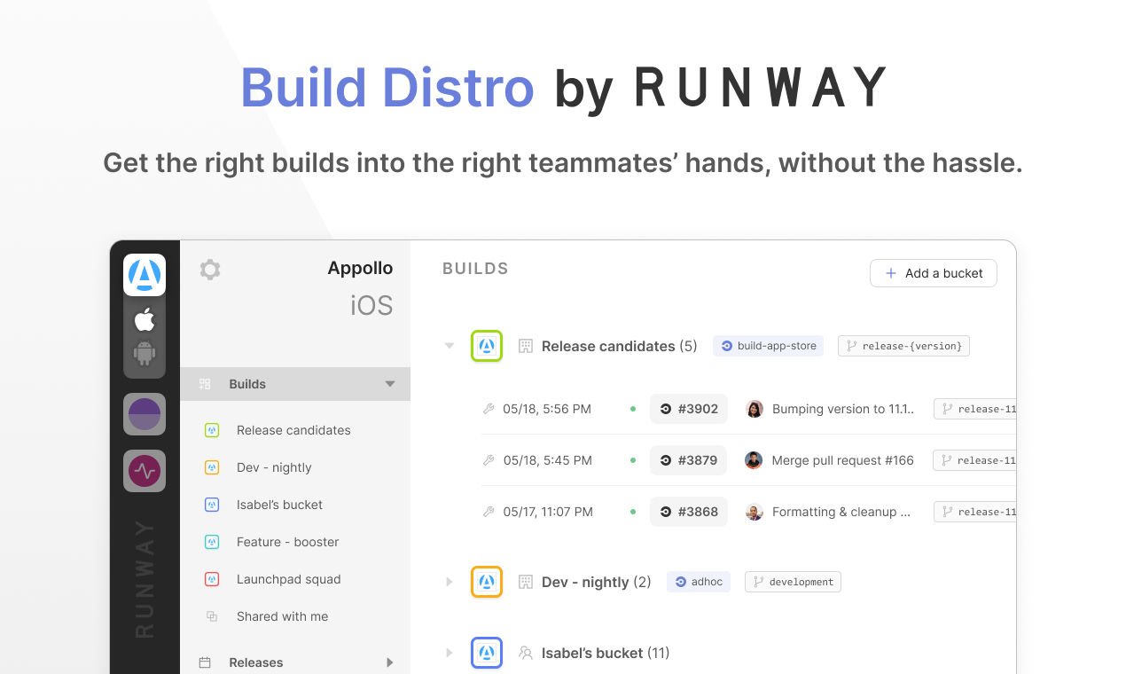This screenshot has height=674, width=1126.
Task: Click the build-app-store workflow tag
Action: pyautogui.click(x=769, y=346)
